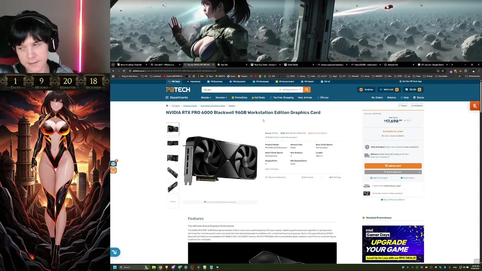Select the first product thumbnail image
This screenshot has height=271, width=482.
pos(172,129)
